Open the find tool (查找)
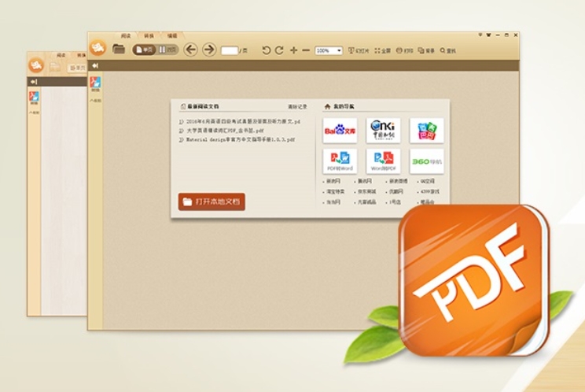Screen dimensions: 585x392 point(447,50)
